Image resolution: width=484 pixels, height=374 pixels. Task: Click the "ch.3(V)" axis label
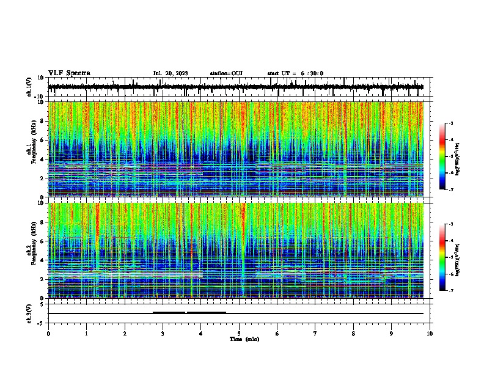click(x=29, y=314)
